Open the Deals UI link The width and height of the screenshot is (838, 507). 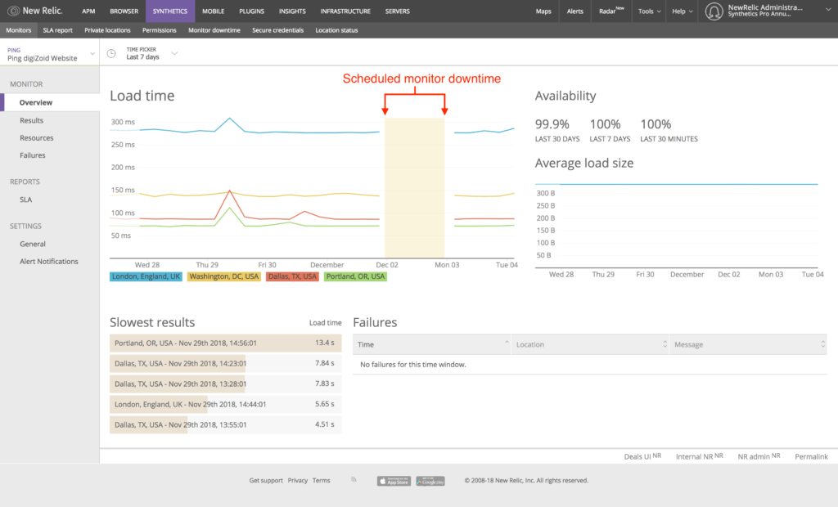coord(642,456)
